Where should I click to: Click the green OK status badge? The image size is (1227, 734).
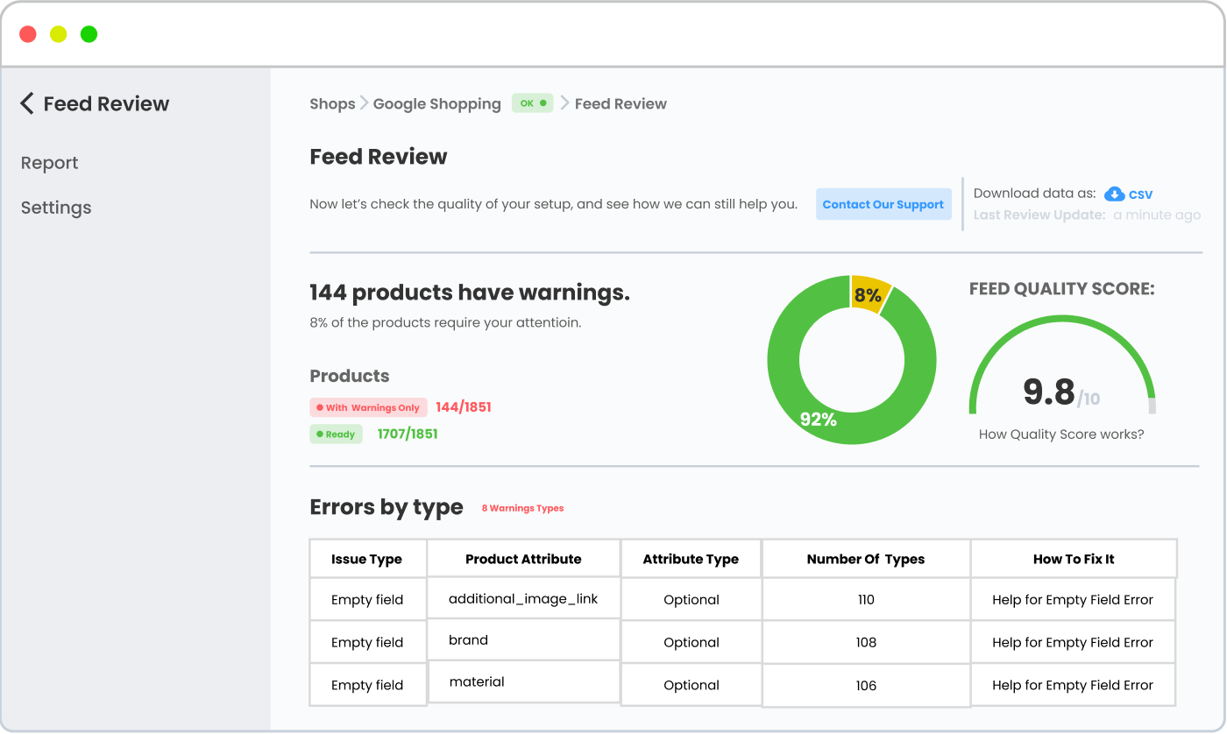532,103
